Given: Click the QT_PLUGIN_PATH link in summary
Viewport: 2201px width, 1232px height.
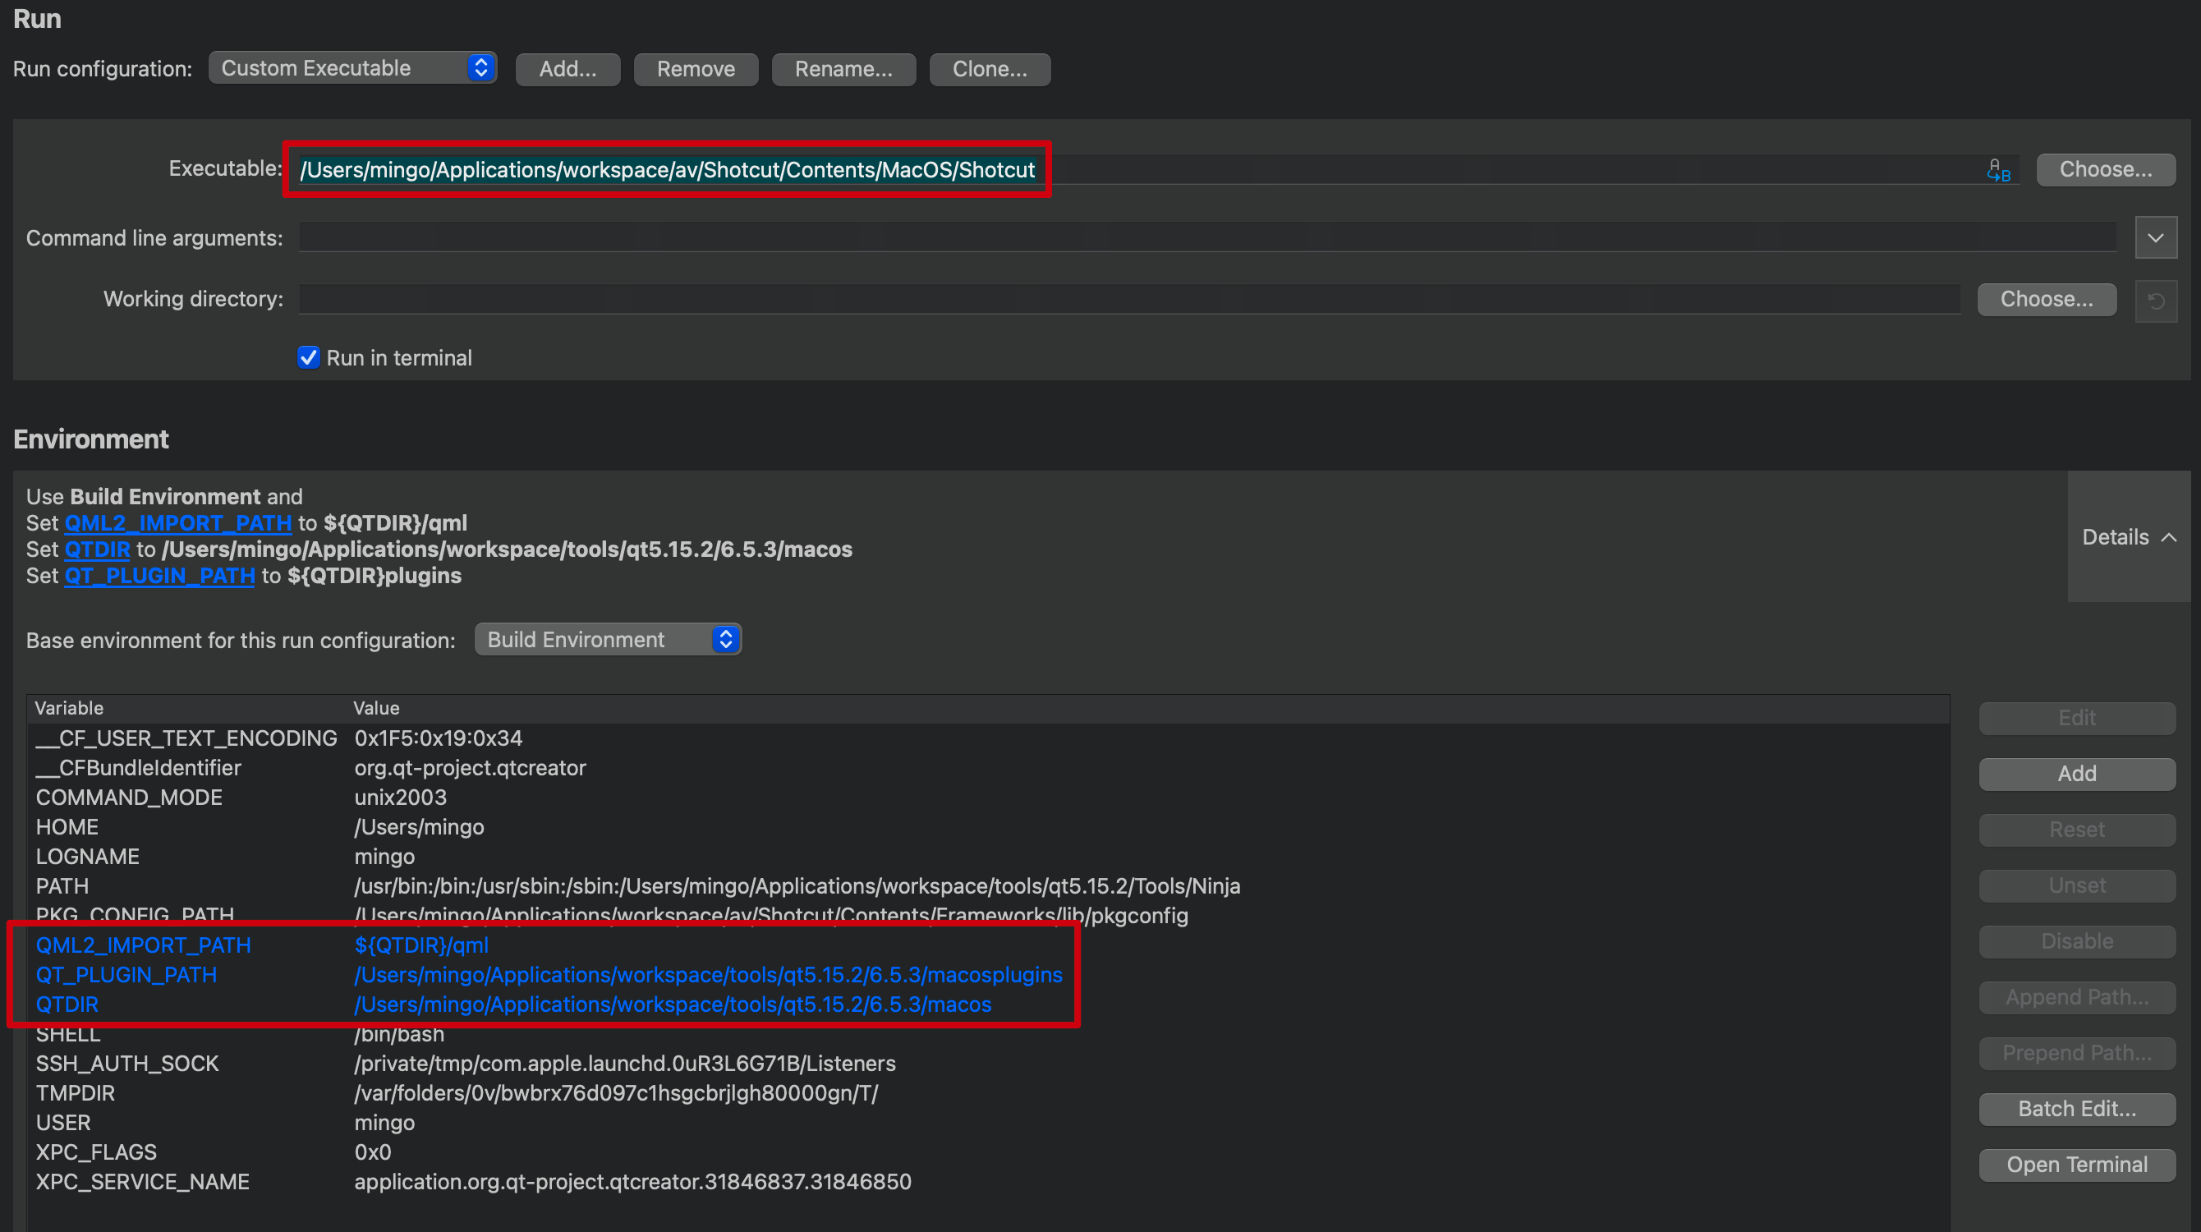Looking at the screenshot, I should (x=160, y=576).
